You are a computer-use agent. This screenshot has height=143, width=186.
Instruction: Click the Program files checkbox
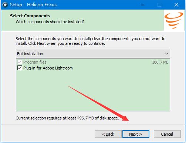pyautogui.click(x=20, y=62)
